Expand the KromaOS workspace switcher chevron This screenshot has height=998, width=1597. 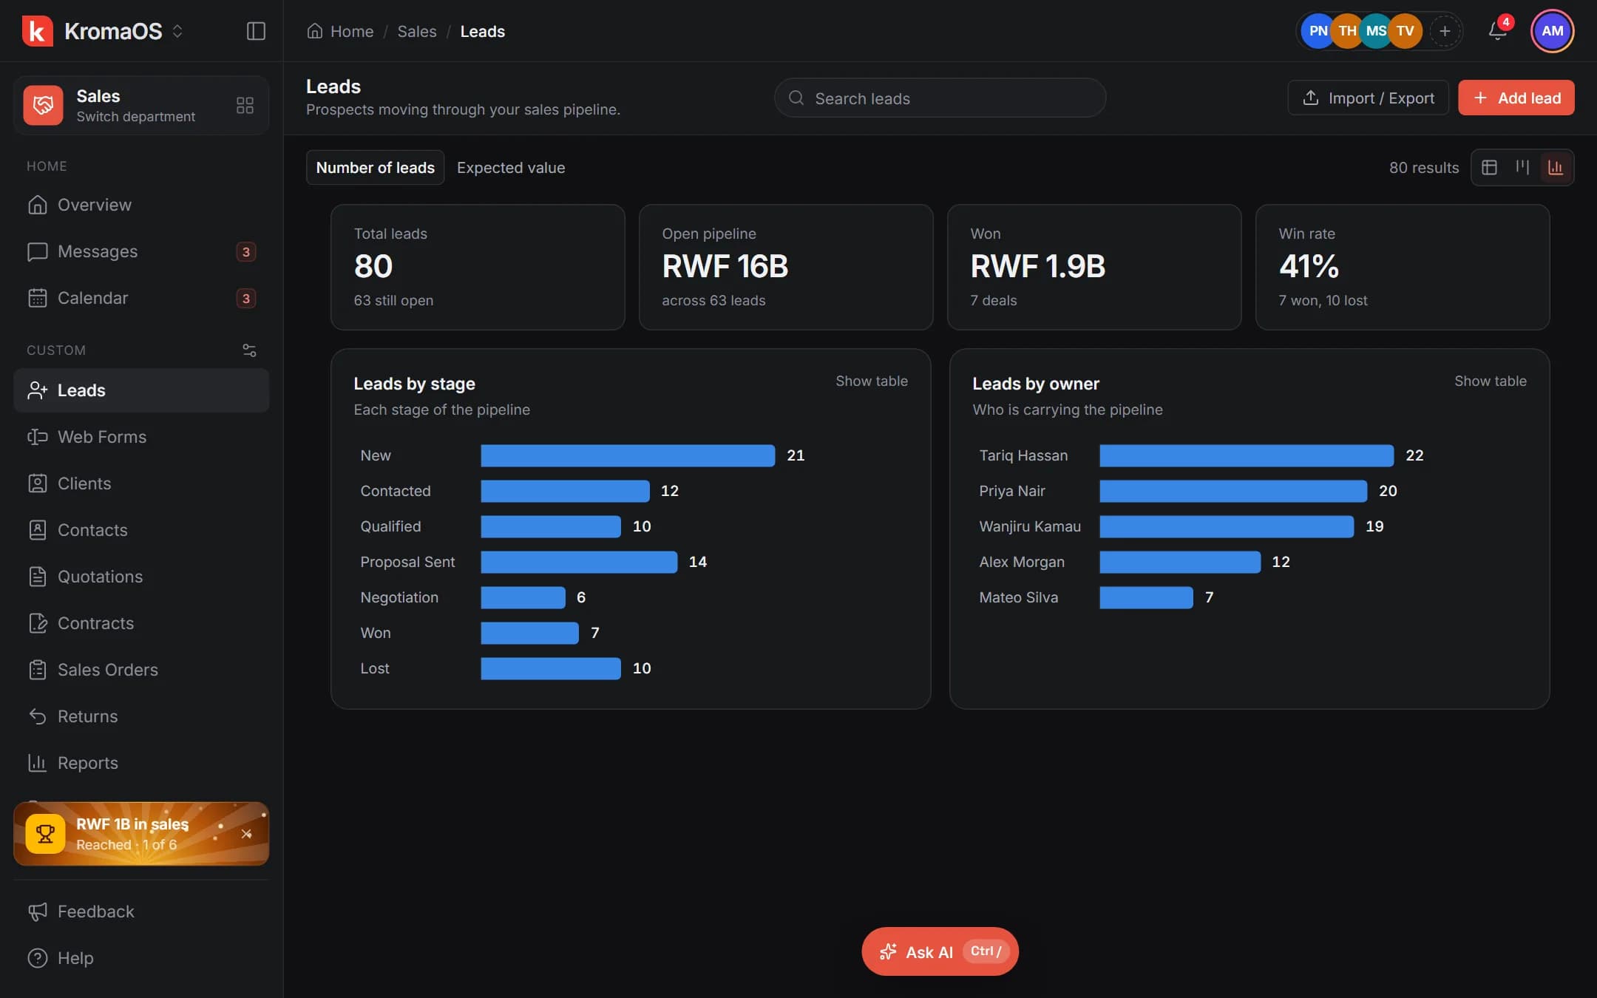pyautogui.click(x=177, y=31)
